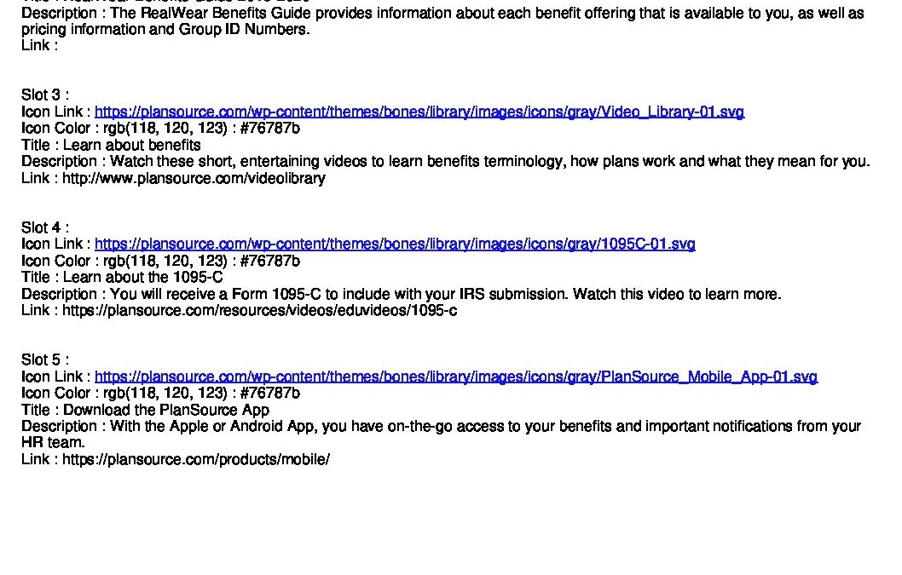Click the eduvideos/1095-c link text
Viewport: 902px width, 575px height.
[x=259, y=310]
